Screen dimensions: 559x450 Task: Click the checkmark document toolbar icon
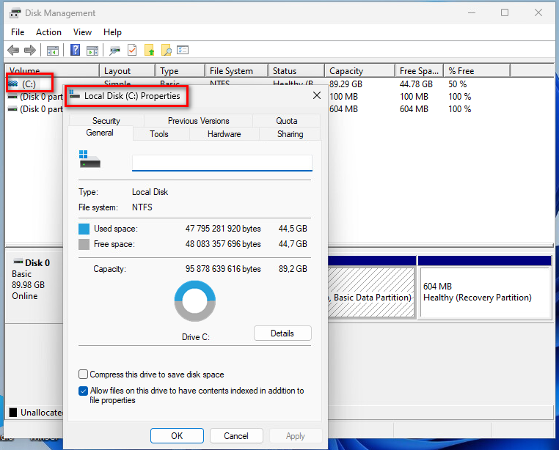[x=132, y=51]
